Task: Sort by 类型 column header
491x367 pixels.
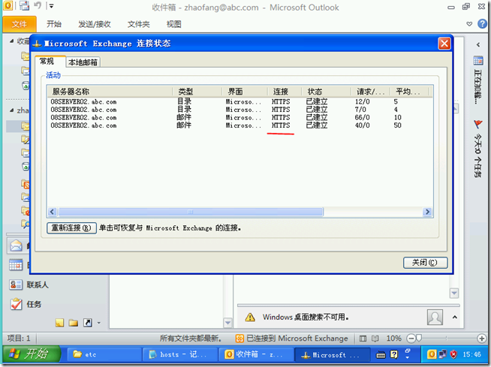Action: click(x=197, y=92)
